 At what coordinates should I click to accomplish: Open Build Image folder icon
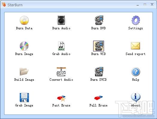(24, 72)
